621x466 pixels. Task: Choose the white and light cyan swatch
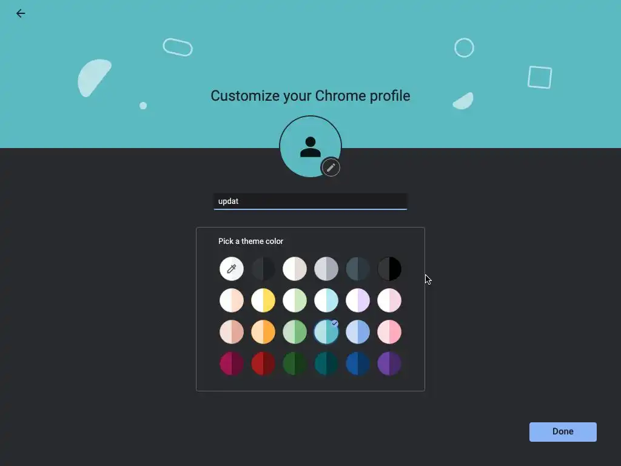point(326,300)
